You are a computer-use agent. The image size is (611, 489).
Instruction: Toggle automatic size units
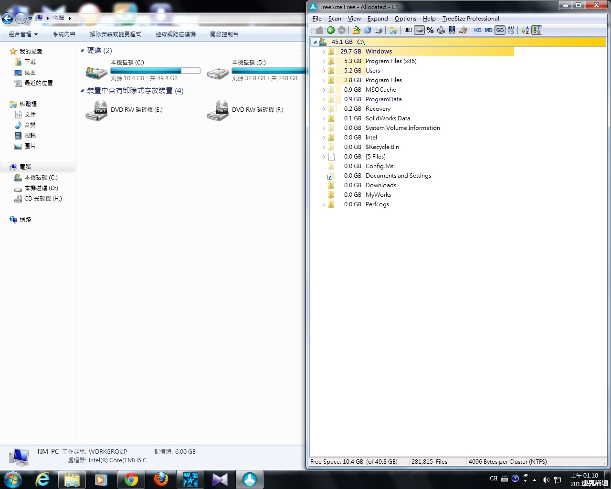tap(511, 30)
